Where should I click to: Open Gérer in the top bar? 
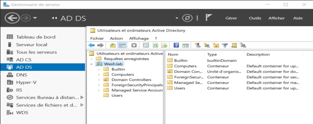point(231,18)
